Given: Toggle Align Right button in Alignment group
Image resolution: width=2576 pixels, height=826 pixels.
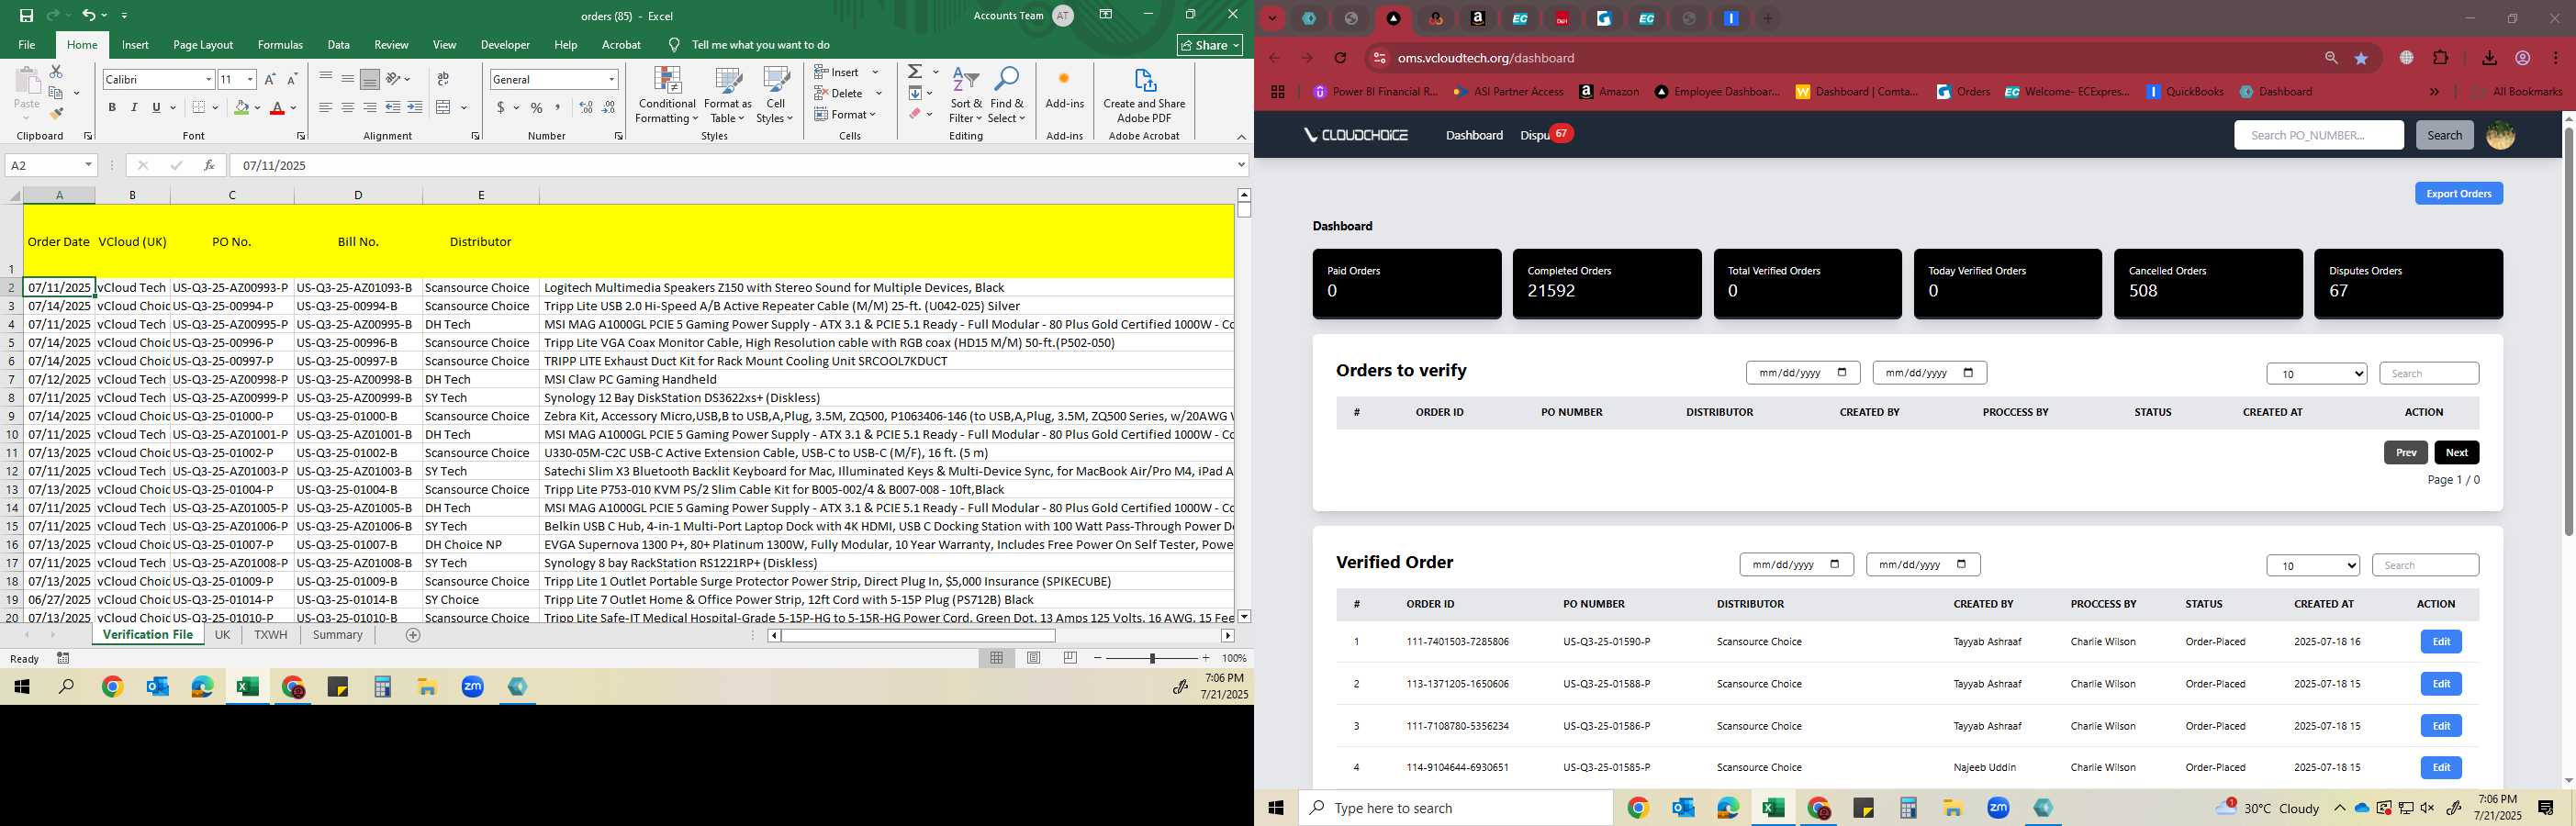Looking at the screenshot, I should pos(369,107).
